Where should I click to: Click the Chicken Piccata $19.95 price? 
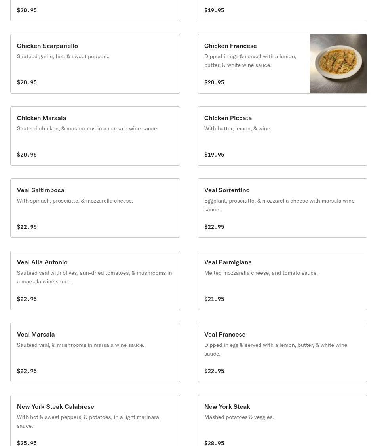pyautogui.click(x=214, y=155)
